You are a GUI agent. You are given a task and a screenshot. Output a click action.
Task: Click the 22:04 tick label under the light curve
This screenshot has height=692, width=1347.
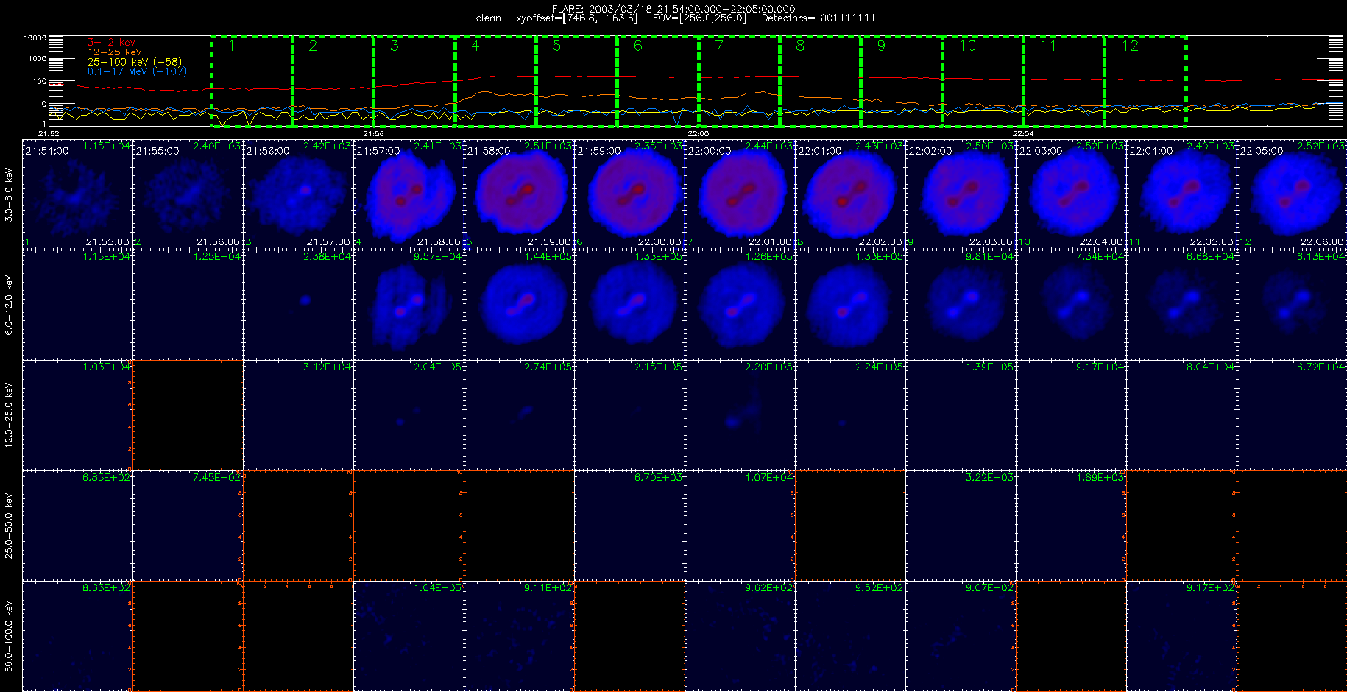coord(1023,133)
